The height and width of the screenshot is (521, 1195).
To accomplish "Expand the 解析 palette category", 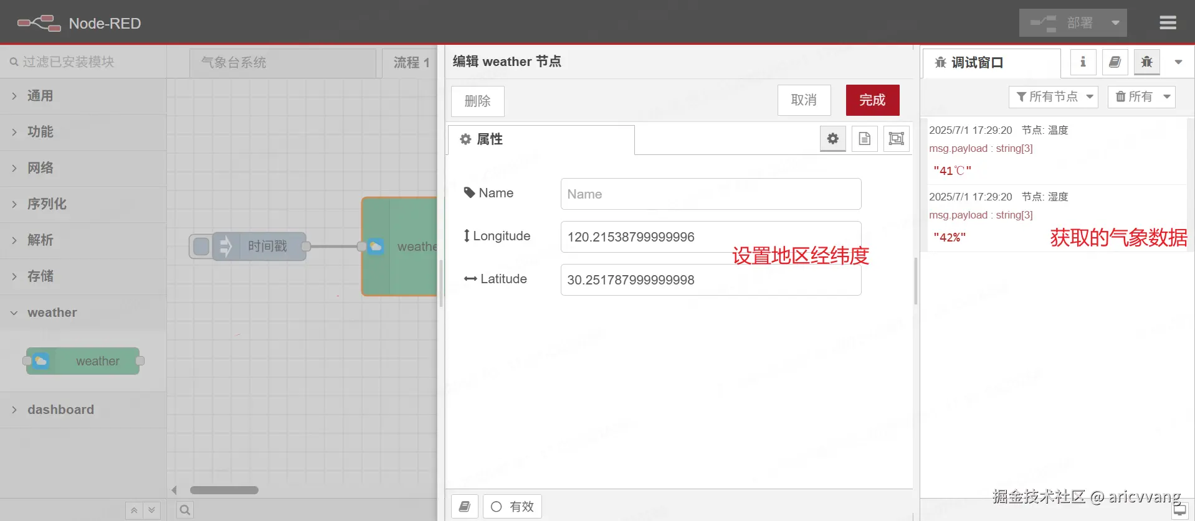I will tap(83, 240).
